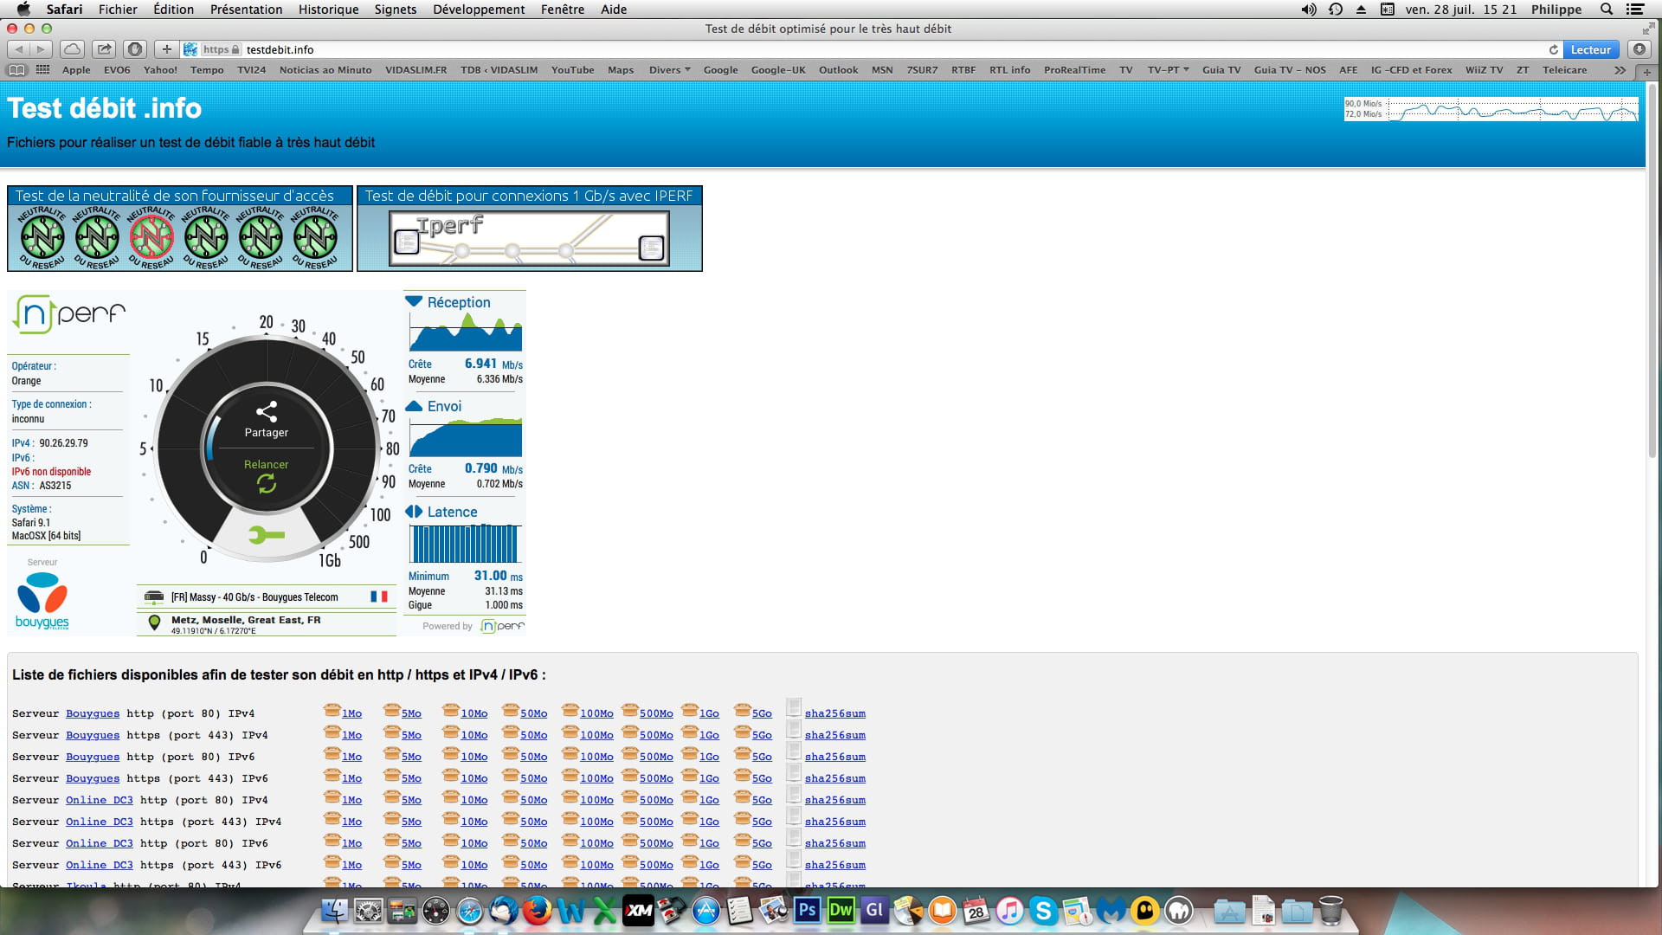1662x935 pixels.
Task: Open the Reading List book icon
Action: [17, 70]
